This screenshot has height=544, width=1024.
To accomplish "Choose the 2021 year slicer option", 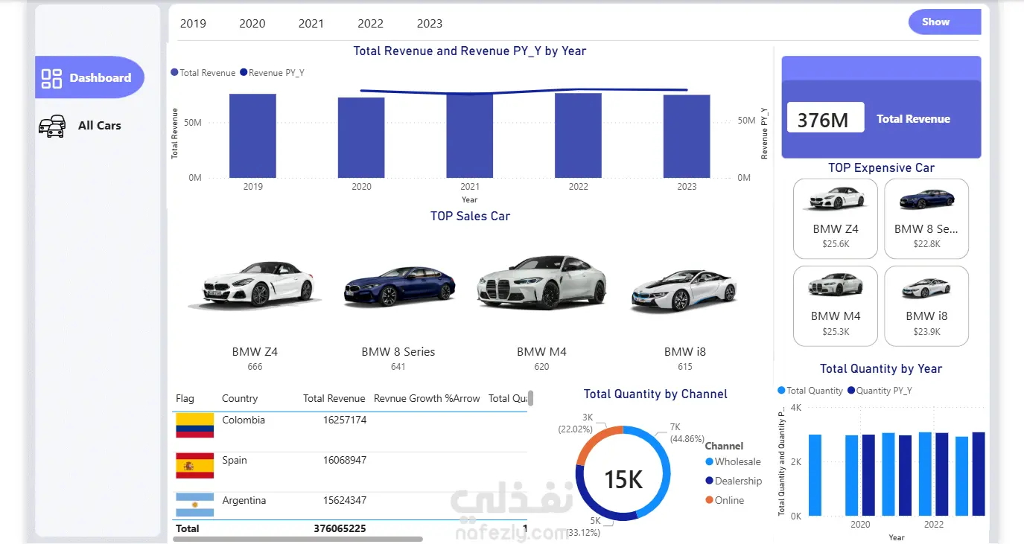I will click(311, 23).
